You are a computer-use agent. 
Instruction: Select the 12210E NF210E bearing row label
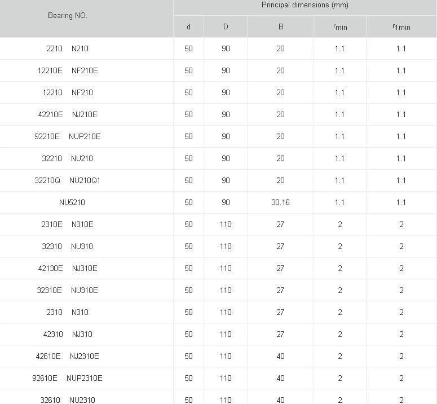67,70
